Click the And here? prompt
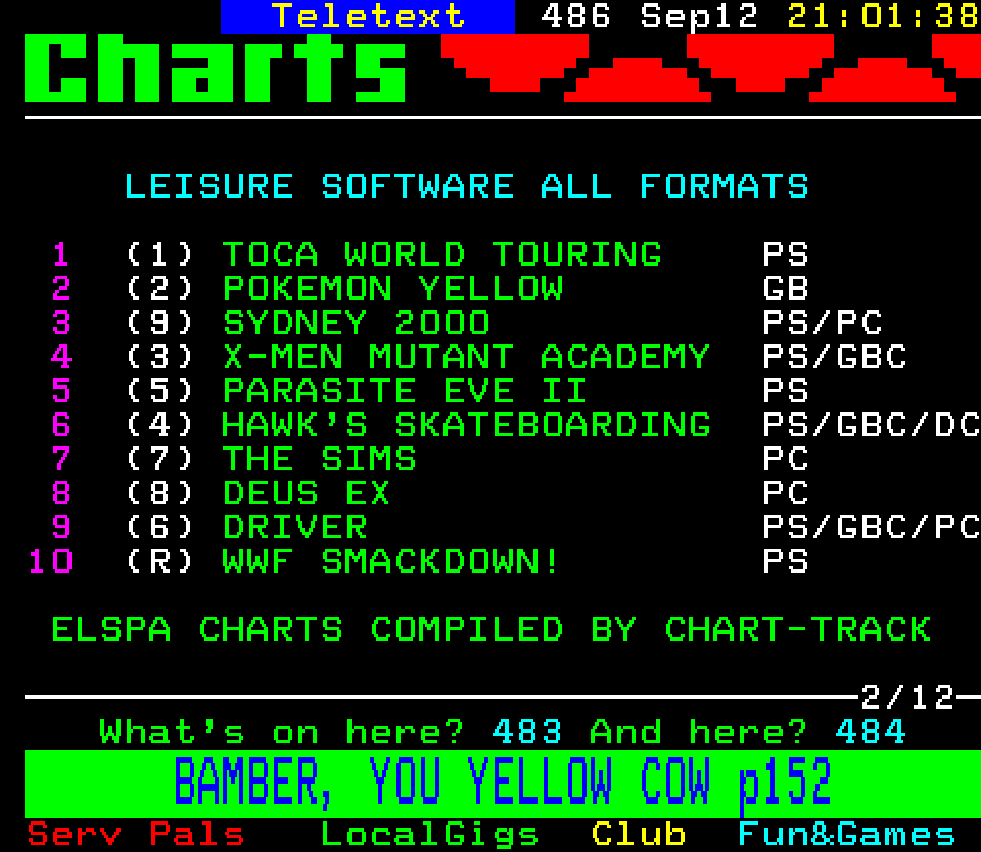Viewport: 981px width, 852px height. point(699,732)
